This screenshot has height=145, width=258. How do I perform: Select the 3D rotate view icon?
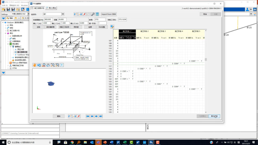[48, 65]
